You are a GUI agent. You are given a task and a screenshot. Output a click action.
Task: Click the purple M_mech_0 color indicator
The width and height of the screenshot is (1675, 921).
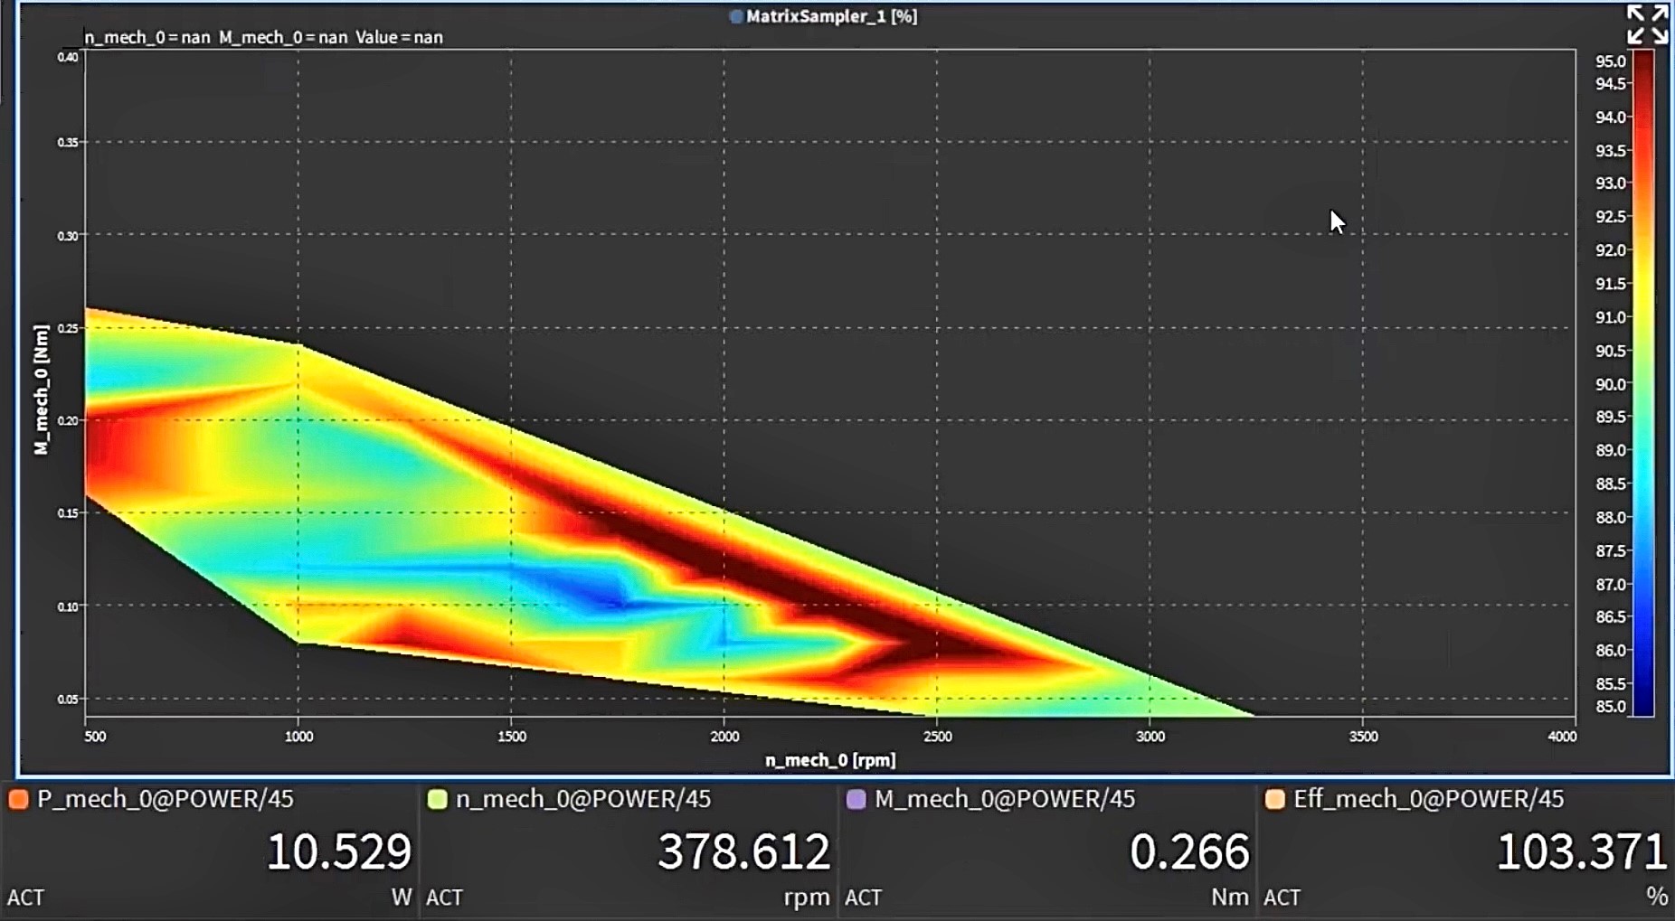pyautogui.click(x=856, y=799)
